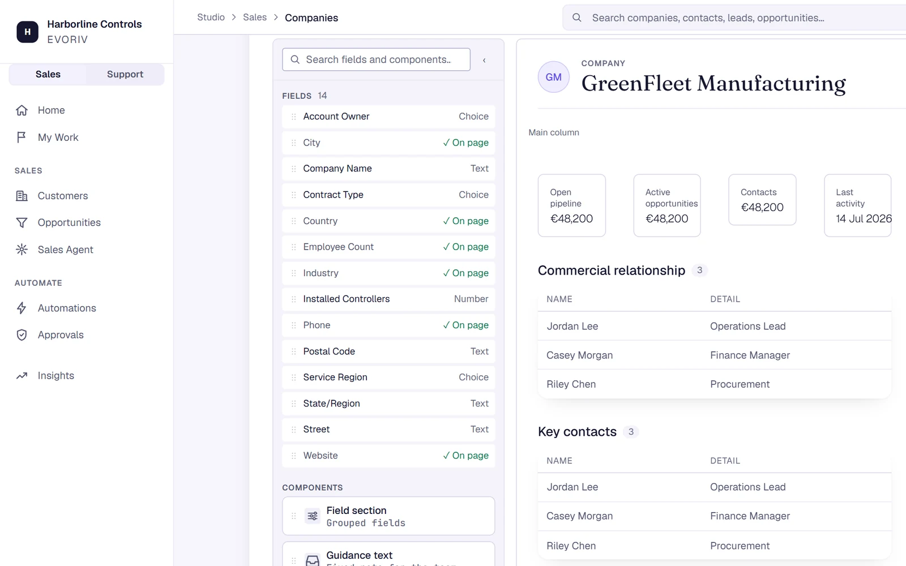Screen dimensions: 906x566
Task: Click the Insights trend line icon
Action: pyautogui.click(x=22, y=376)
